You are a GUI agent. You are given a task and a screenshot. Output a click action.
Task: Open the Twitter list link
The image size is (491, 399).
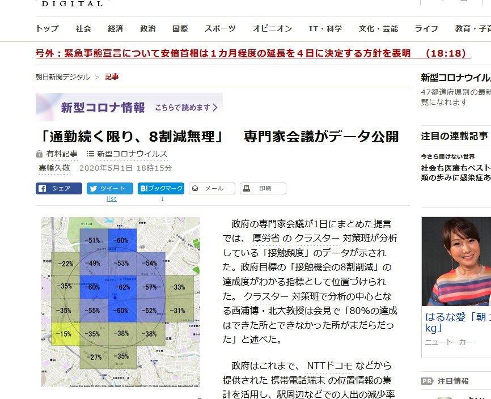(112, 199)
